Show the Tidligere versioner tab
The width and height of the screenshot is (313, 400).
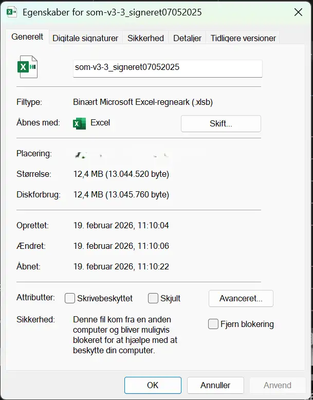click(x=243, y=38)
